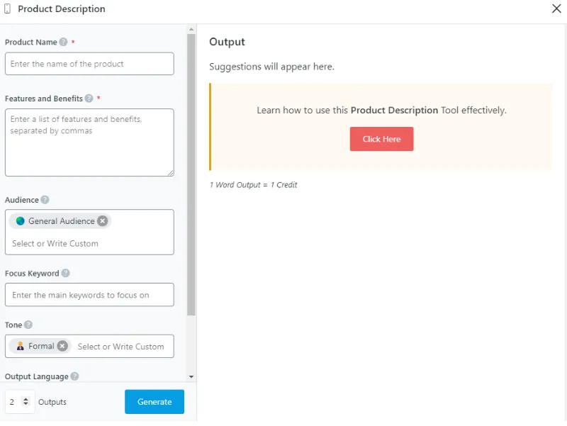
Task: Click the help icon beside Output Language
Action: pyautogui.click(x=74, y=376)
